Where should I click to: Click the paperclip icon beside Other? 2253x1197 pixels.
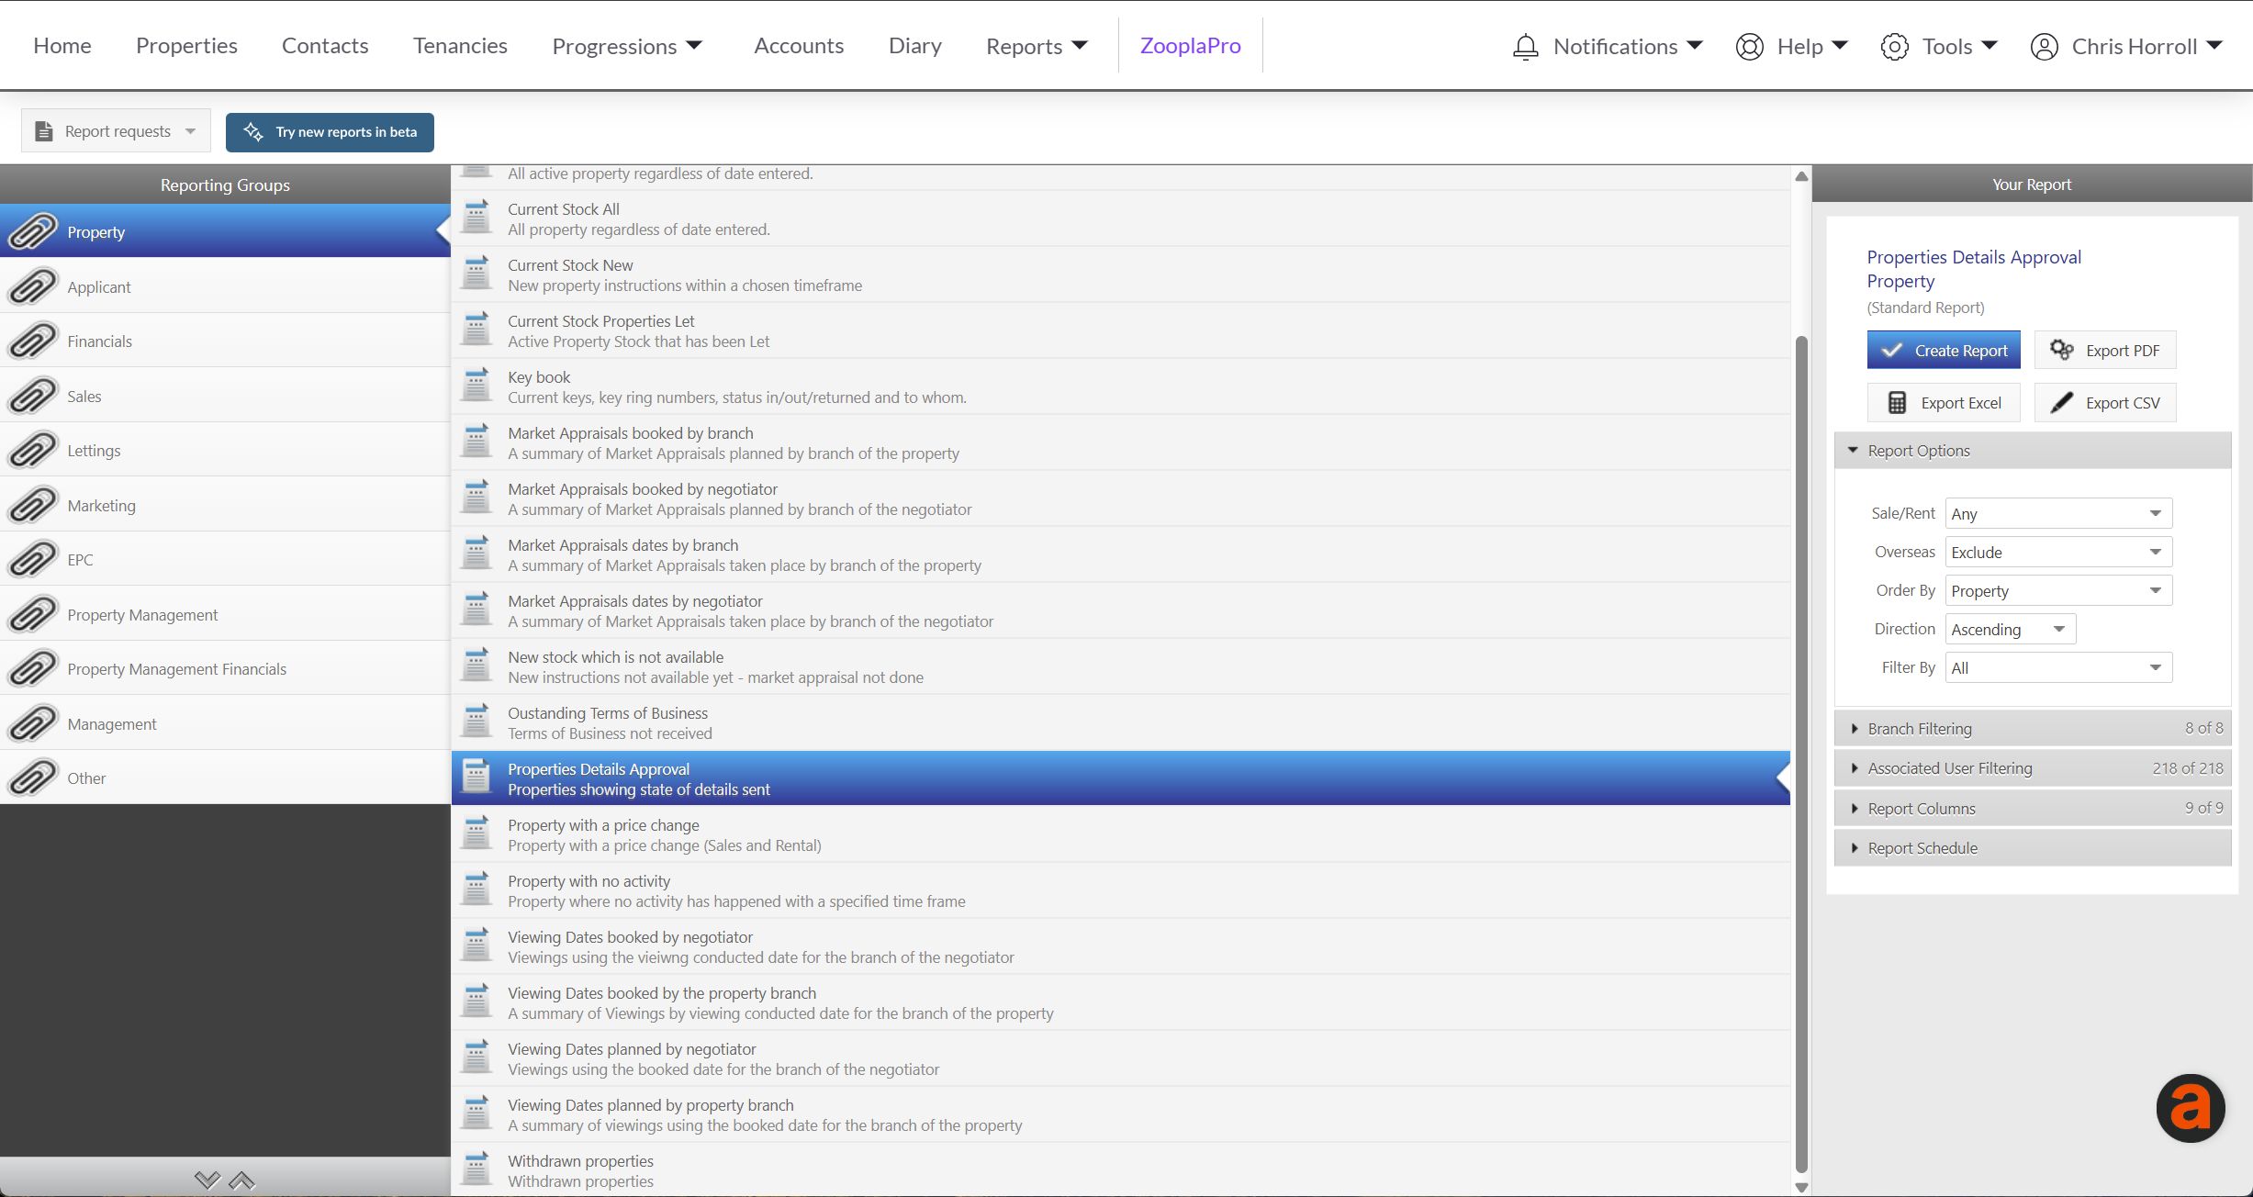point(33,777)
